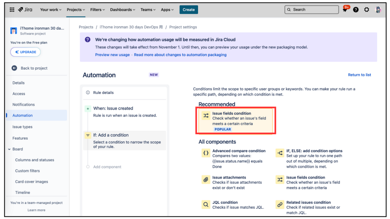Click Read more about changes to automation packaging
The image size is (390, 219).
click(180, 55)
